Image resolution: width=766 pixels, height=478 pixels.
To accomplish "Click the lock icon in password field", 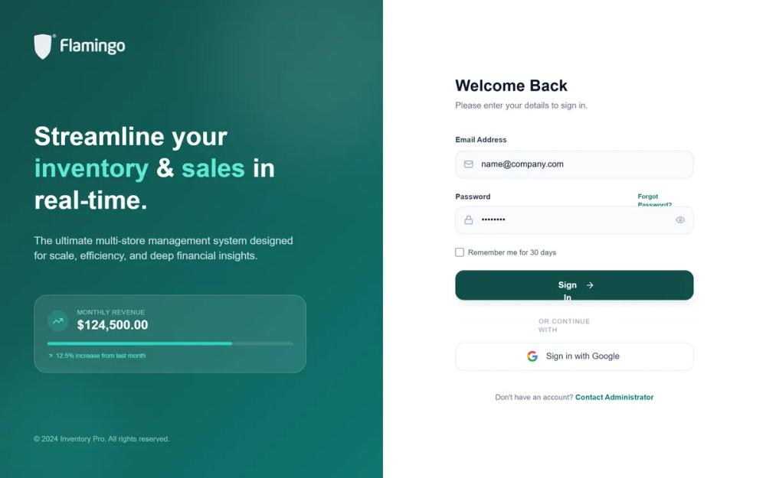I will click(x=469, y=220).
